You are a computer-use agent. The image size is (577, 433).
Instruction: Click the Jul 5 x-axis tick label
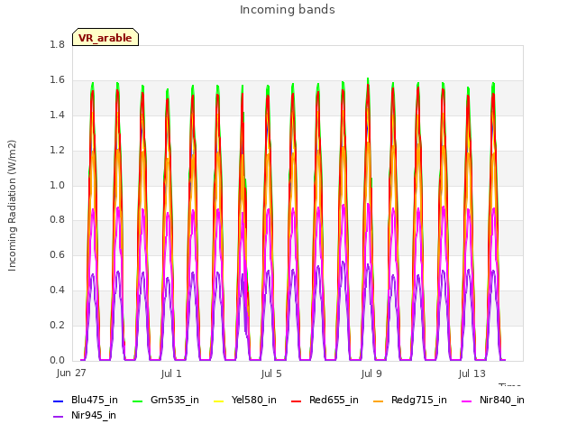(271, 373)
